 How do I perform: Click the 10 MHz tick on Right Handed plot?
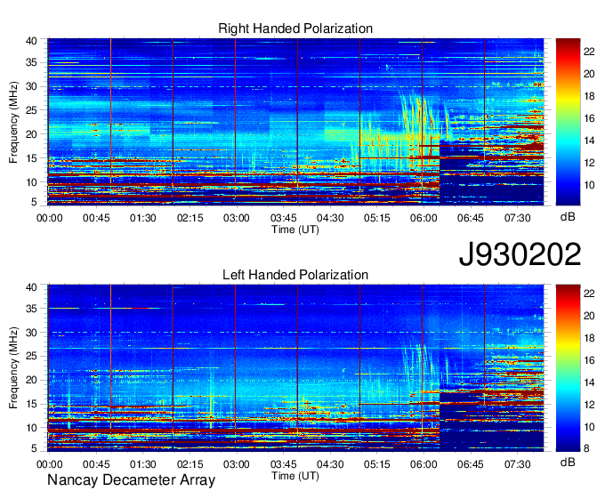pos(31,182)
